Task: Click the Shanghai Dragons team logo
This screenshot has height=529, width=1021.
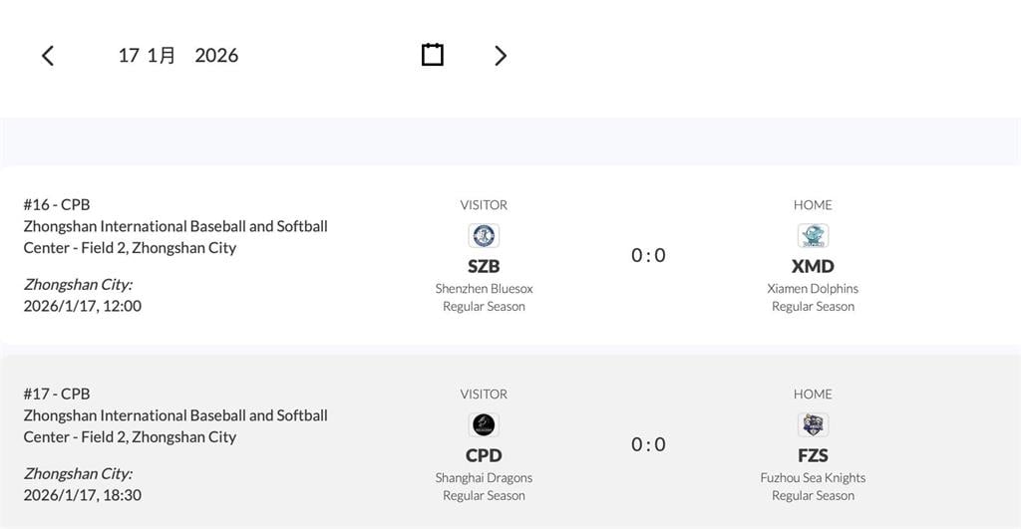Action: point(484,425)
